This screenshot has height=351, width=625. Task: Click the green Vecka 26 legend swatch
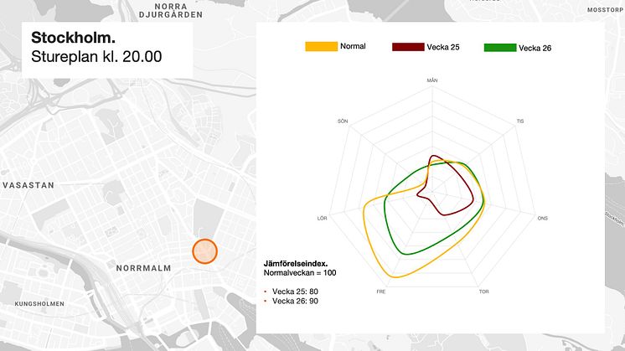(x=500, y=48)
